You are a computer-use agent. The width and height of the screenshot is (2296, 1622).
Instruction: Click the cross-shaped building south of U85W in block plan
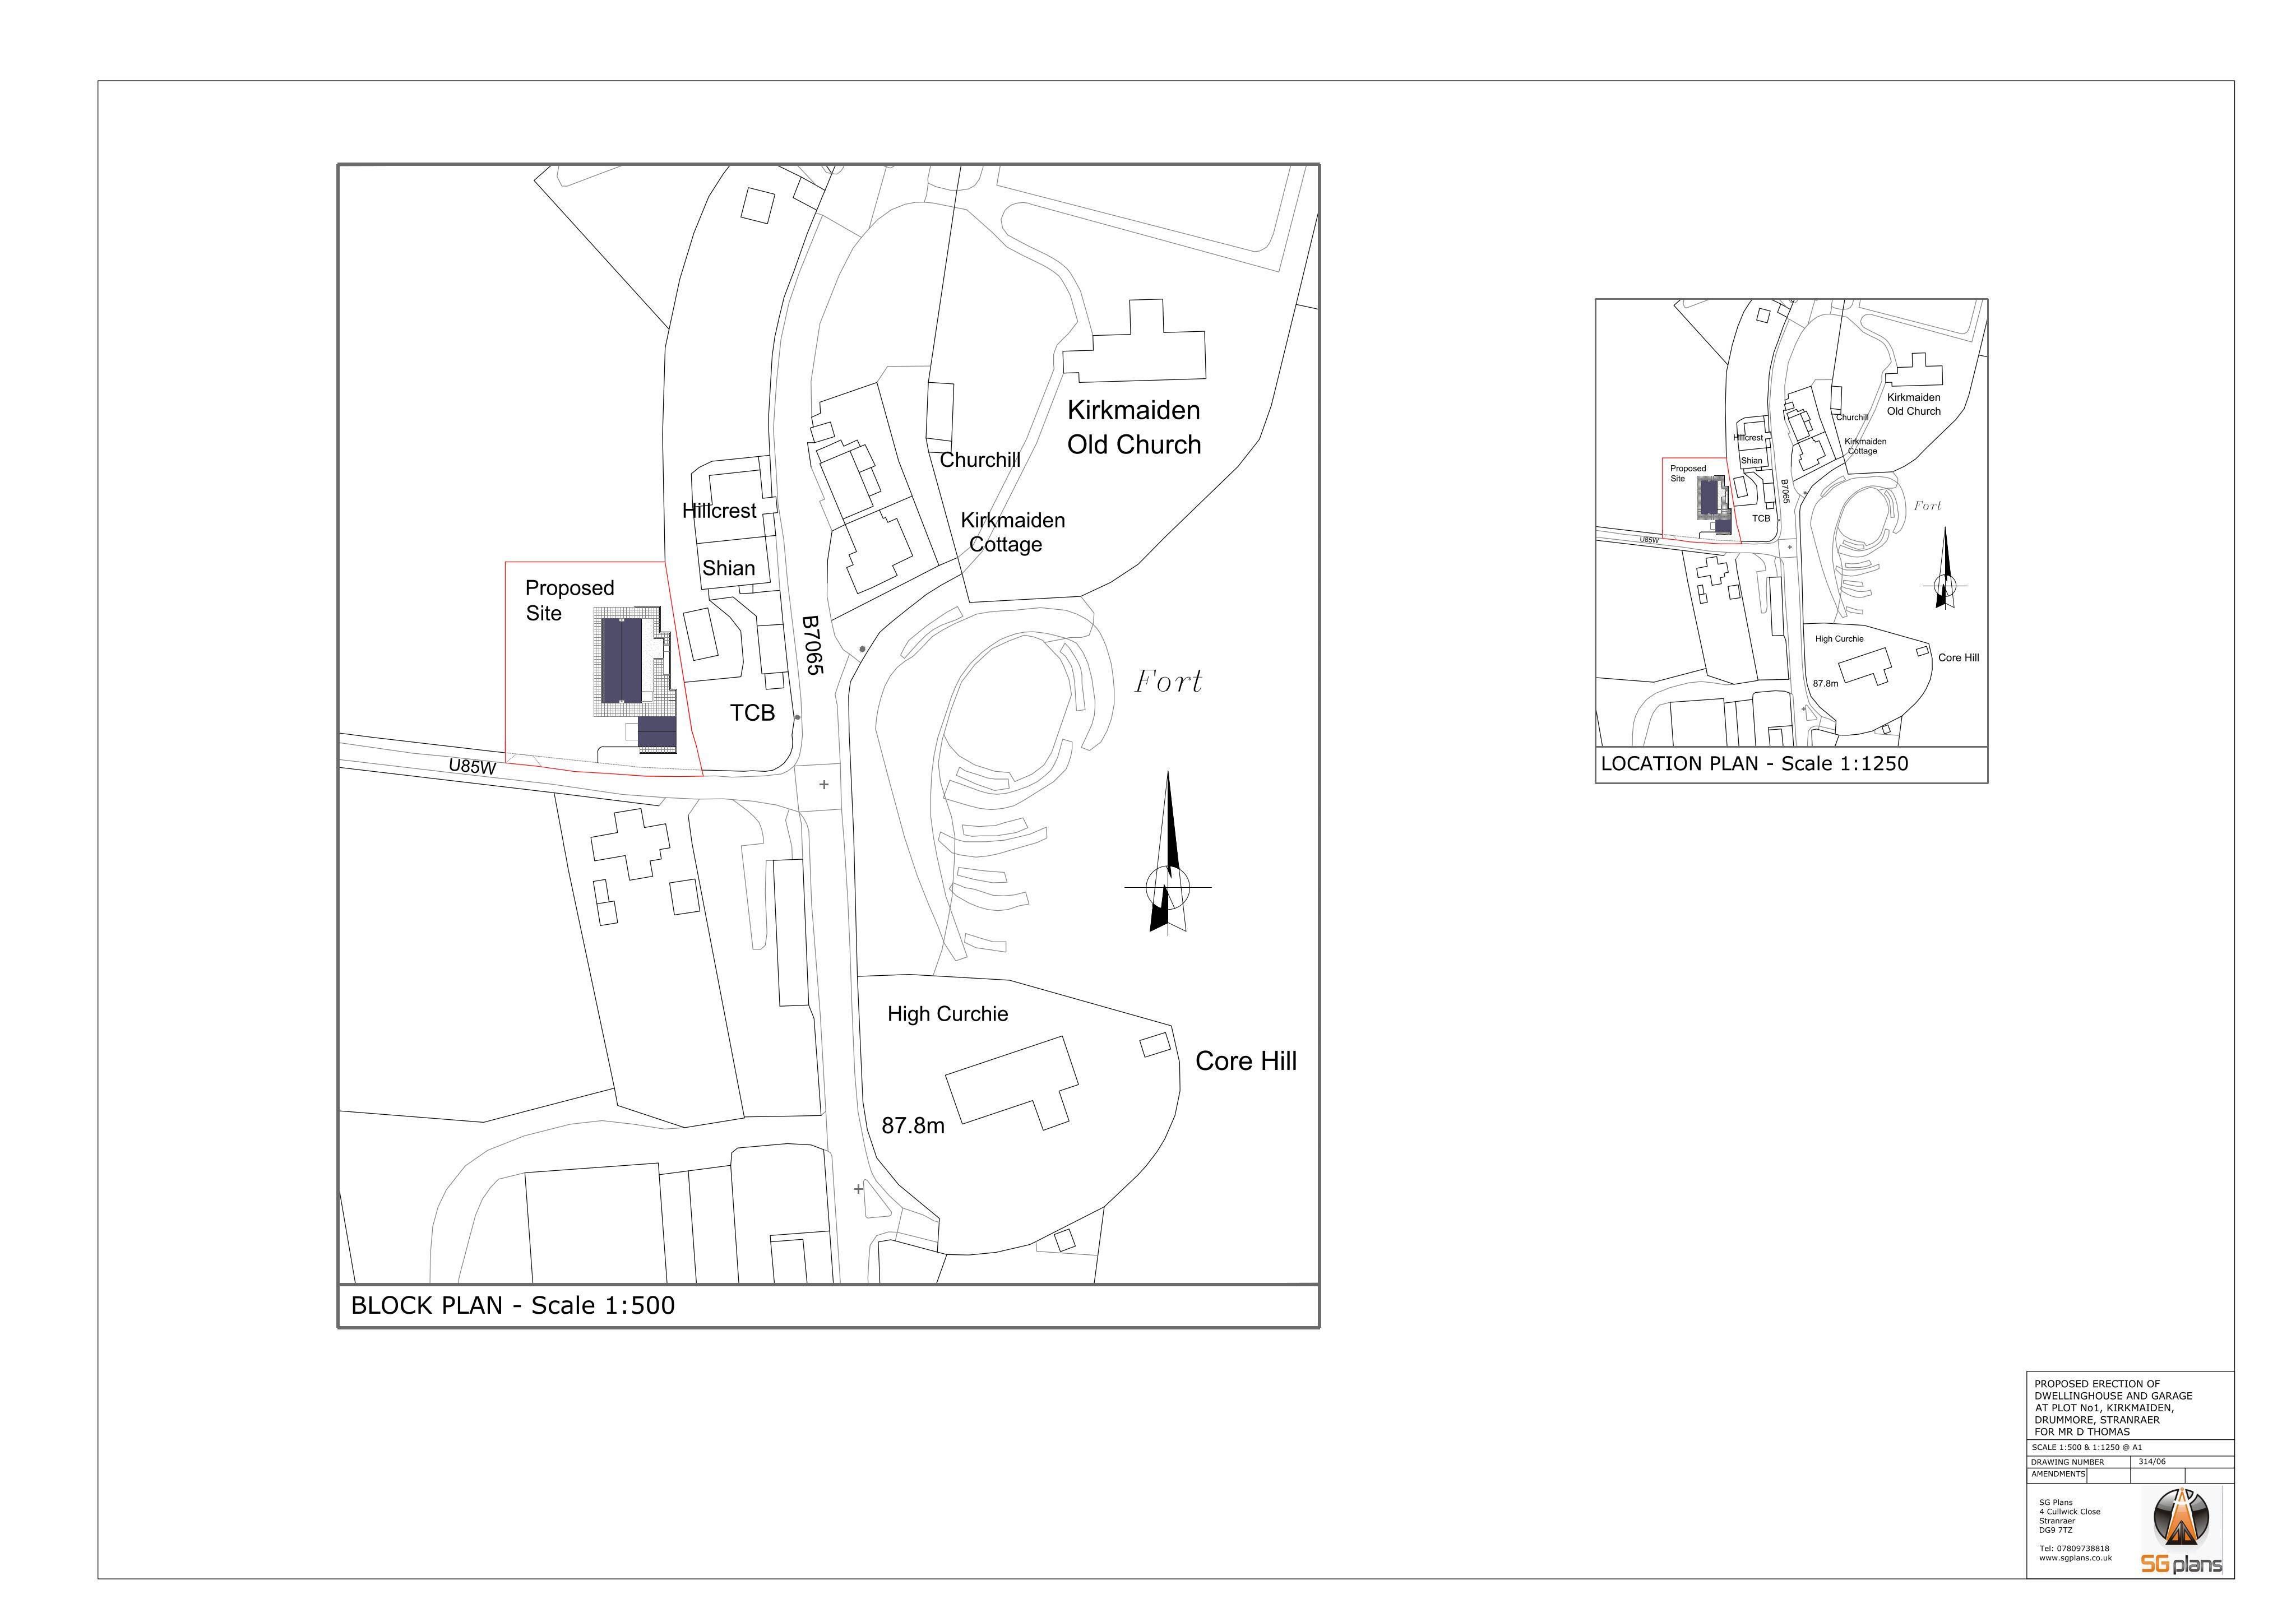(630, 844)
